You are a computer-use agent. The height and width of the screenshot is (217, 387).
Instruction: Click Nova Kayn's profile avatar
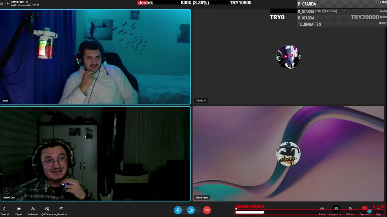point(288,154)
